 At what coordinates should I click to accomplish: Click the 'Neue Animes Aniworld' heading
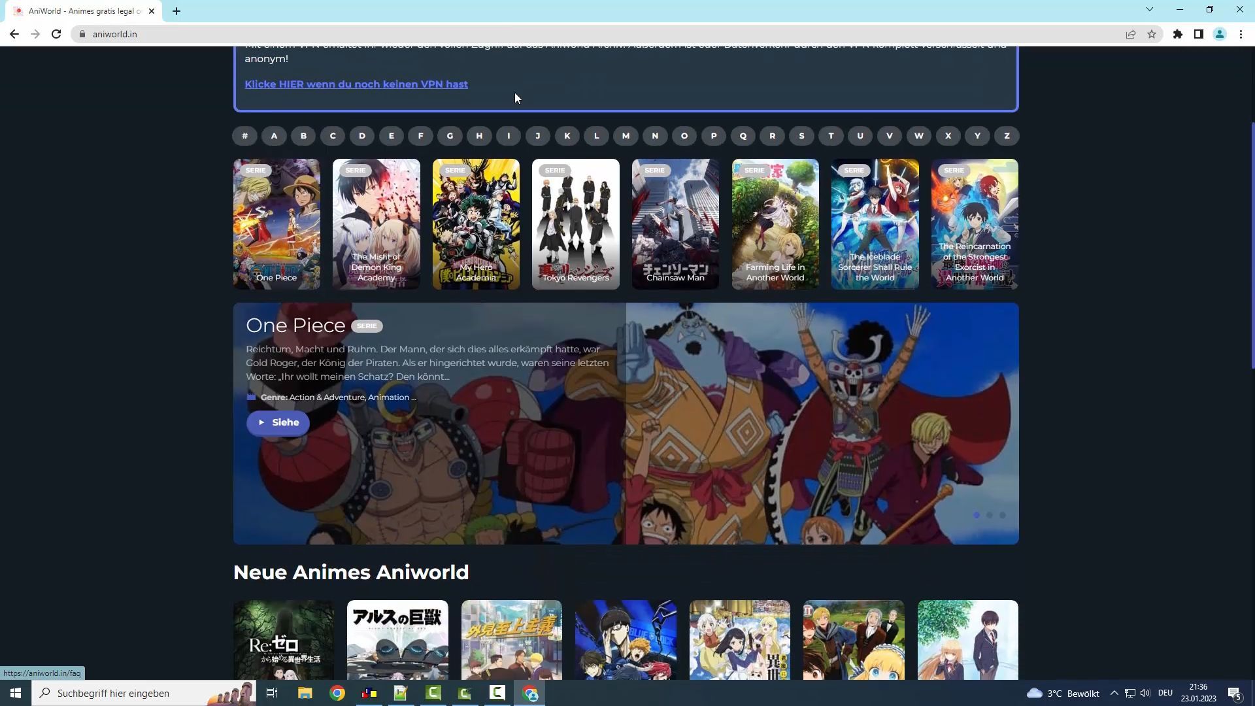pos(351,572)
